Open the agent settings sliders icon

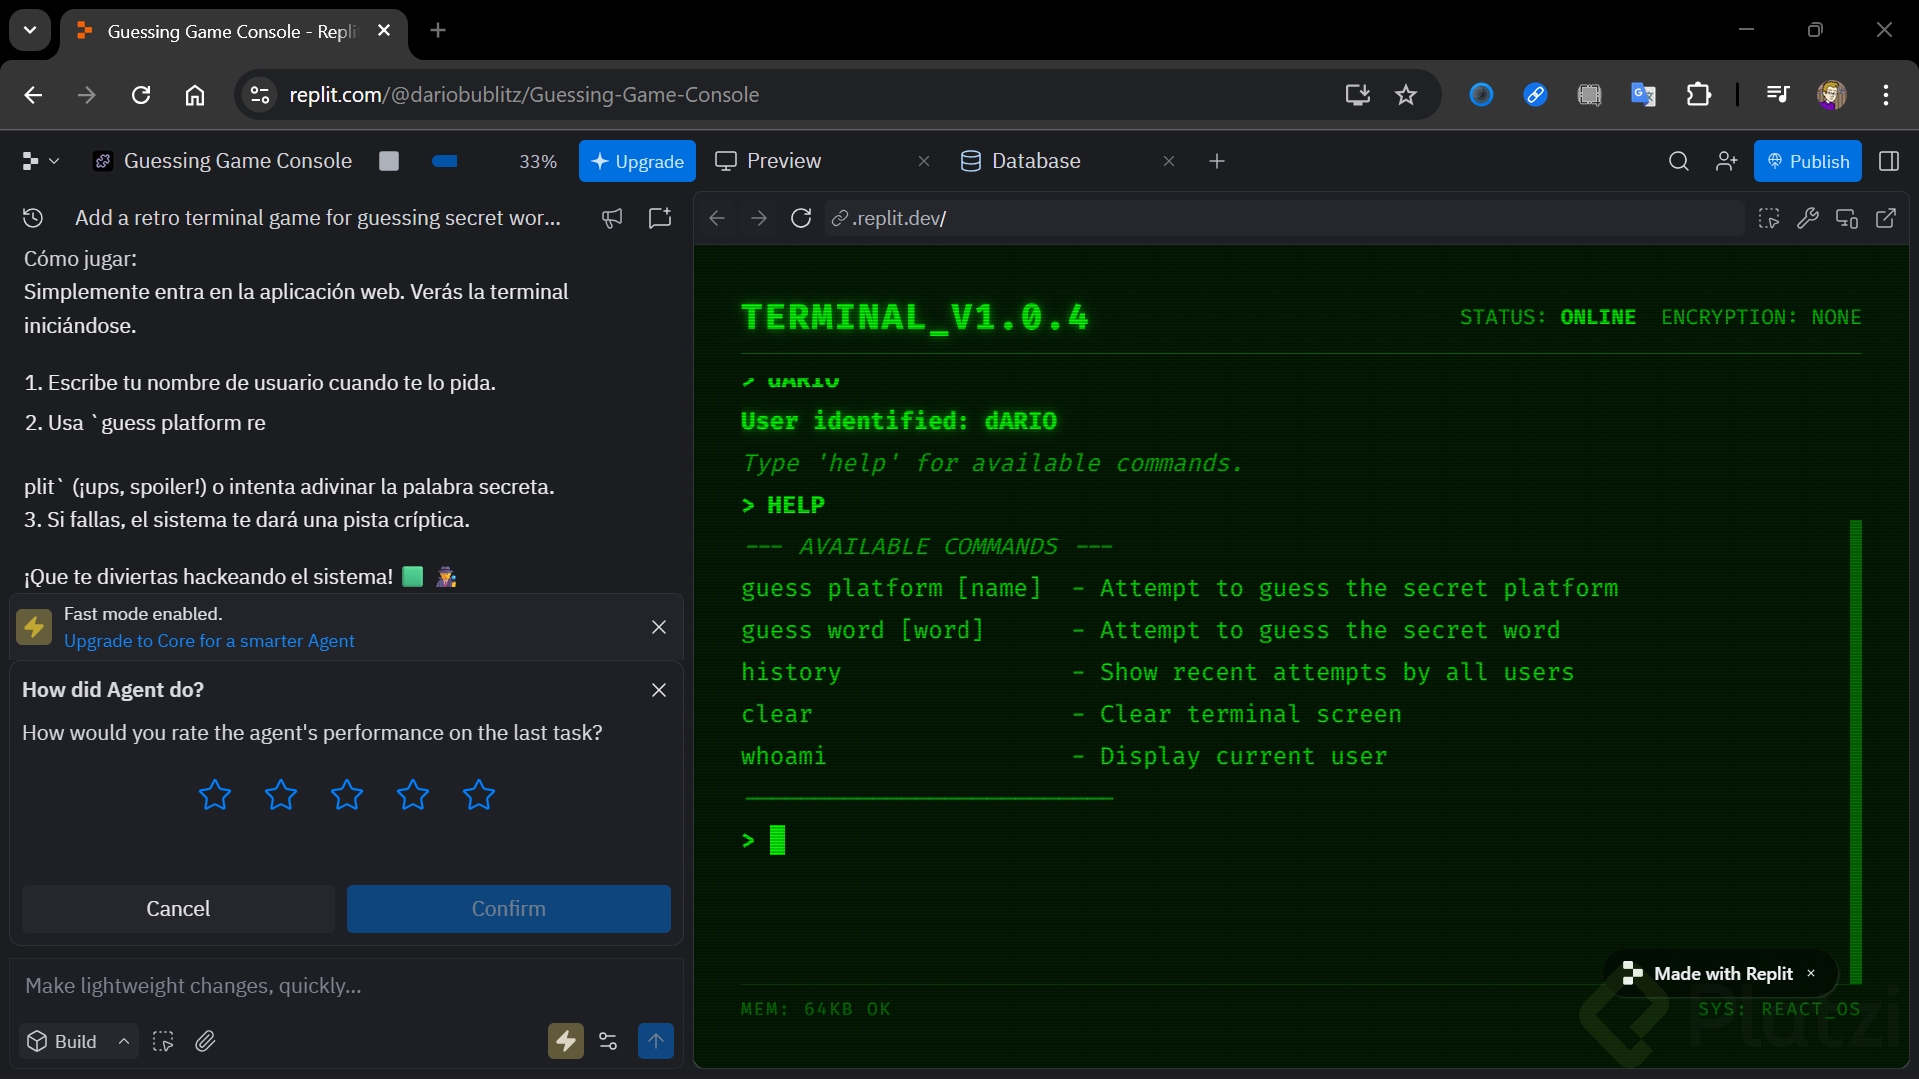608,1041
